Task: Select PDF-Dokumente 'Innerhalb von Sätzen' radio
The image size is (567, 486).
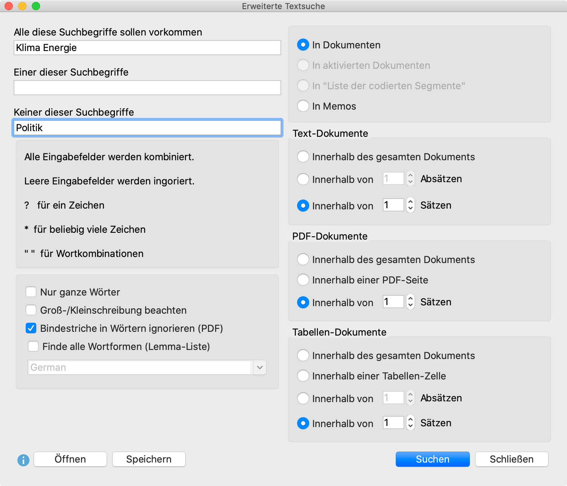Action: [303, 302]
